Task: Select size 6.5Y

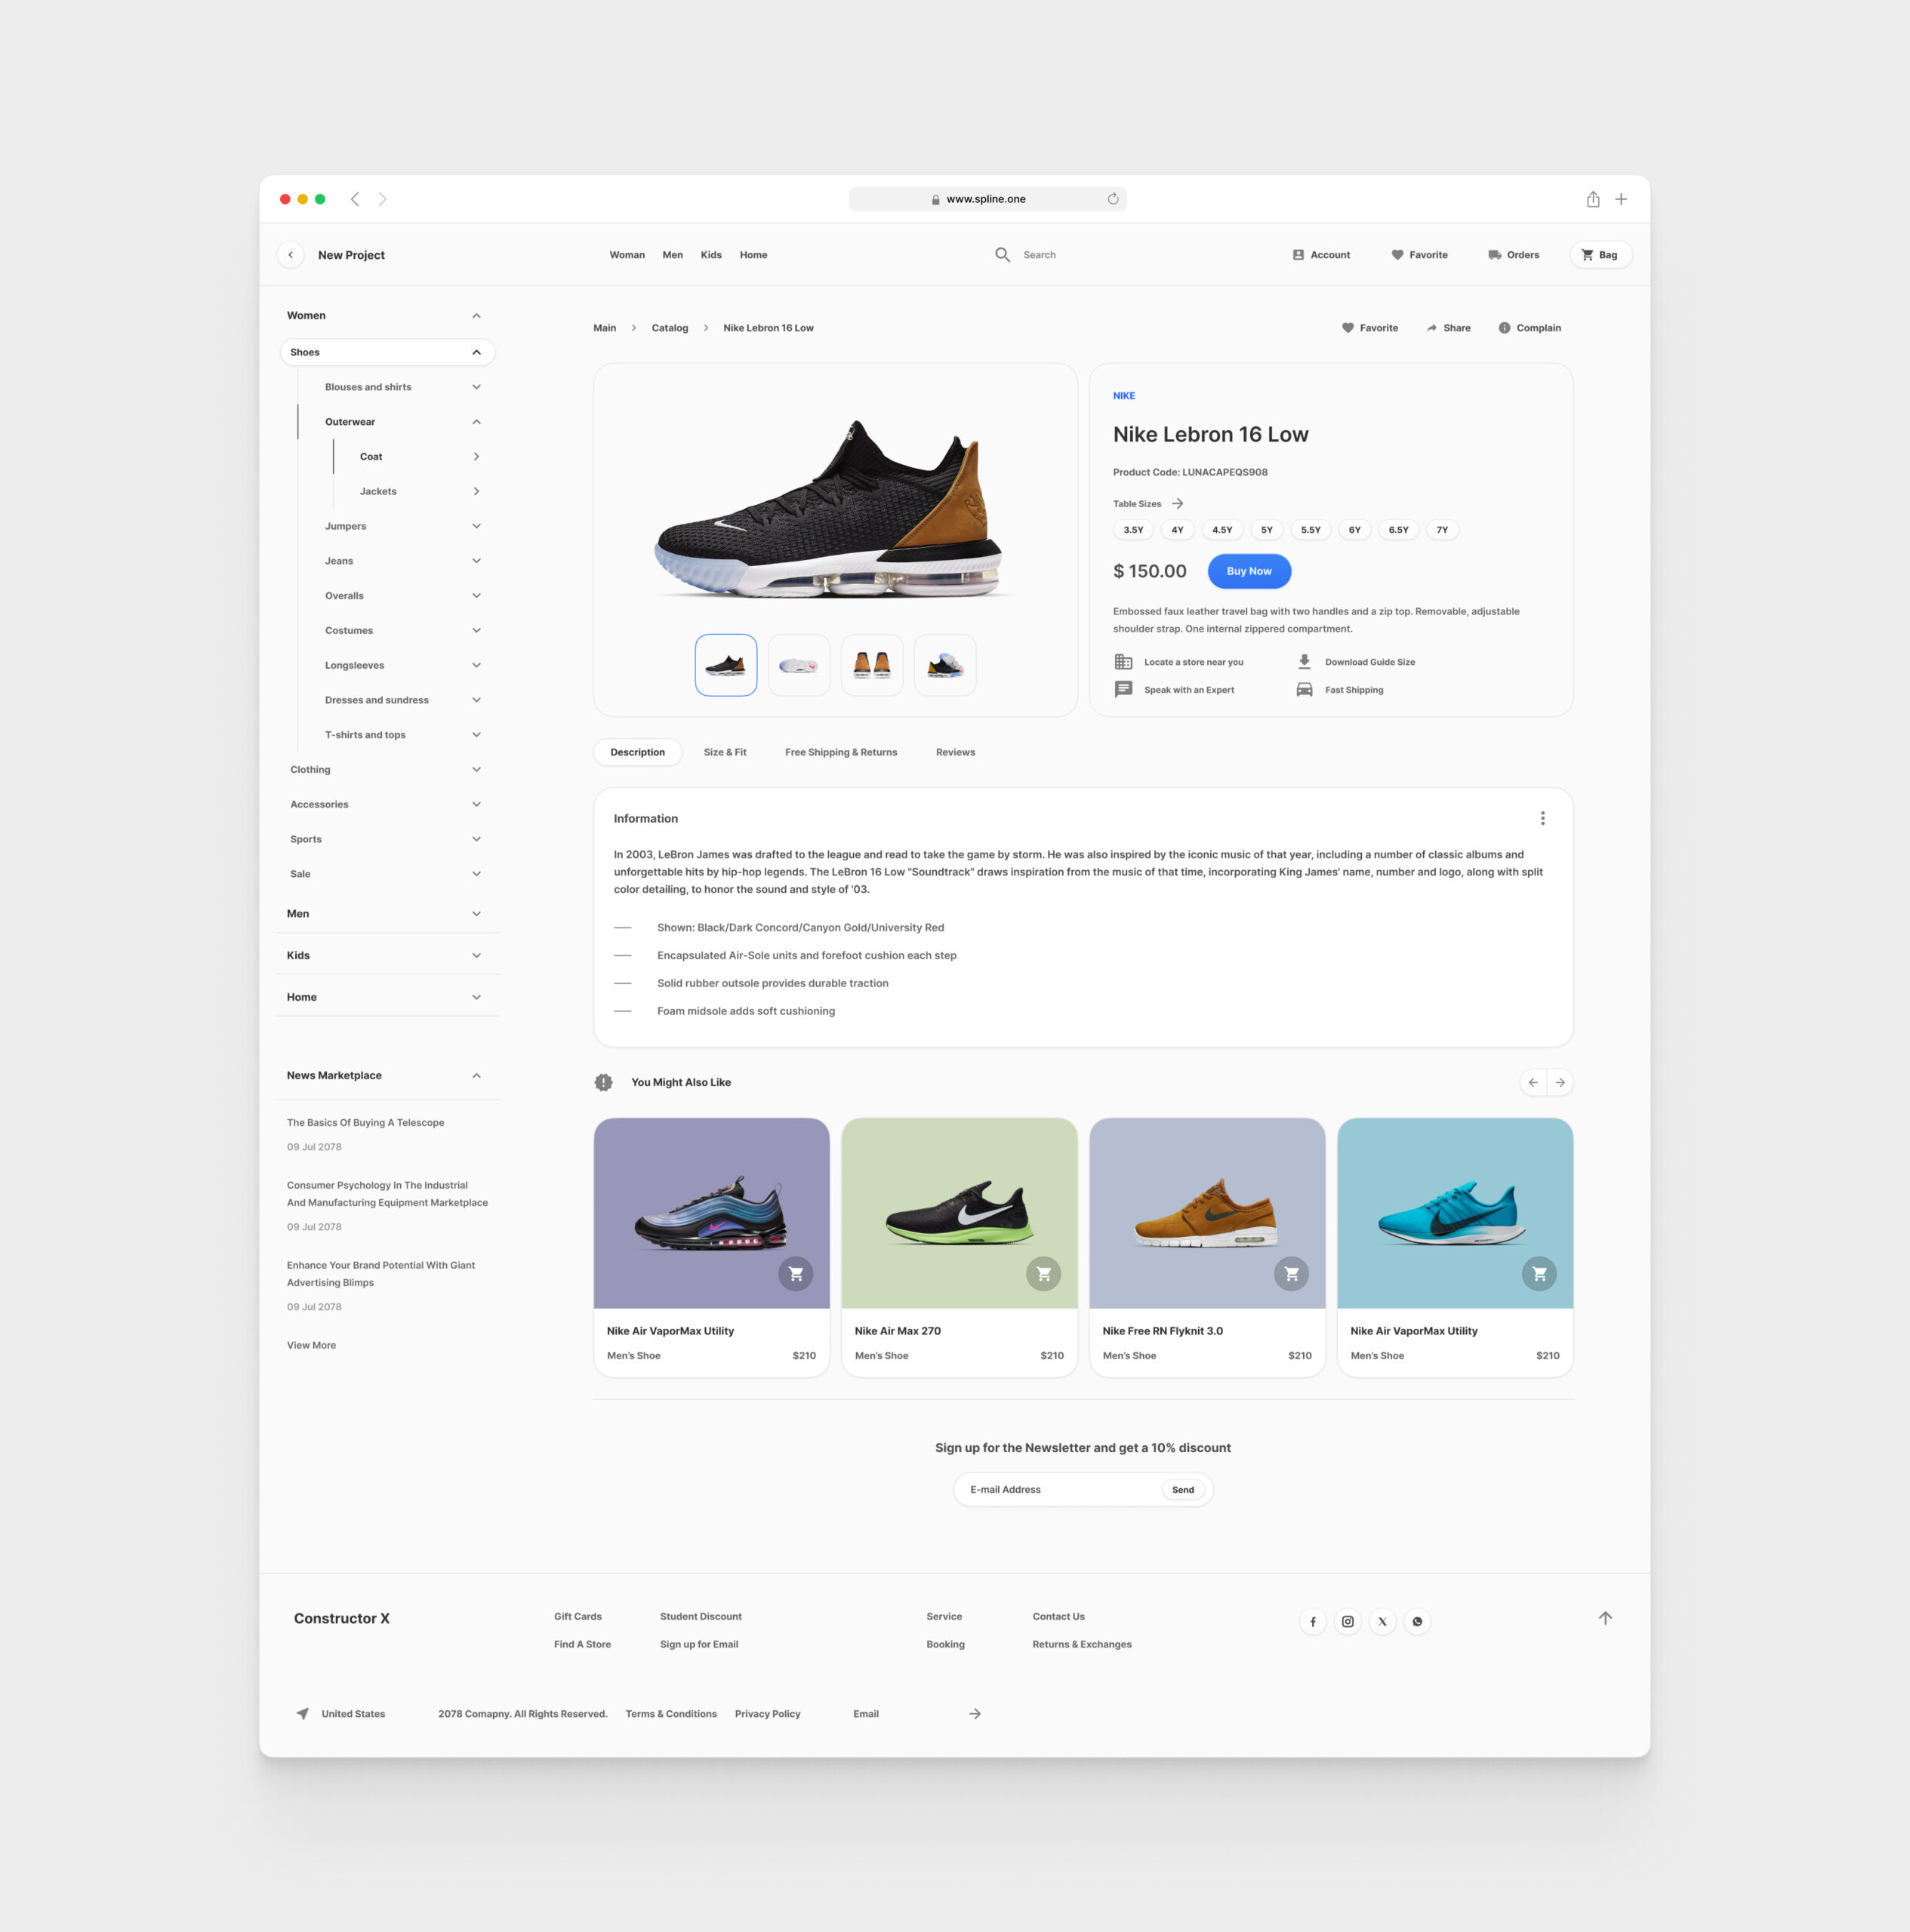Action: (1399, 530)
